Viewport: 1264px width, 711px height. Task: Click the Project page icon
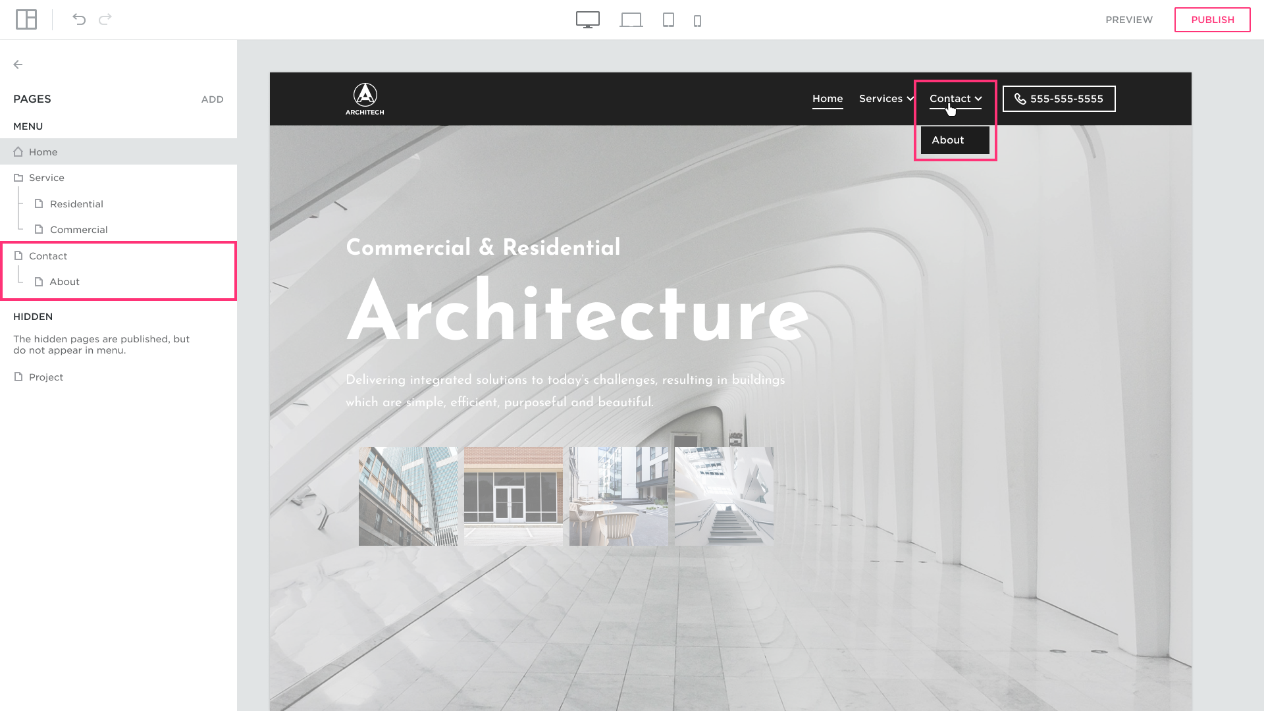[x=18, y=377]
